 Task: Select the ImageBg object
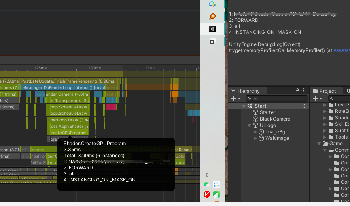coord(275,132)
